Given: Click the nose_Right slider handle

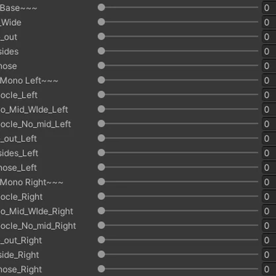Looking at the screenshot, I should 101,269.
